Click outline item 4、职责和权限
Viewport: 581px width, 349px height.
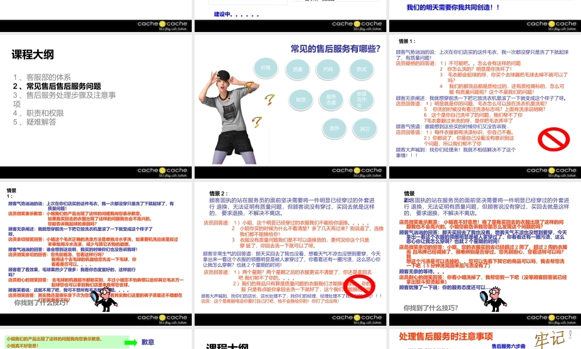click(x=38, y=113)
